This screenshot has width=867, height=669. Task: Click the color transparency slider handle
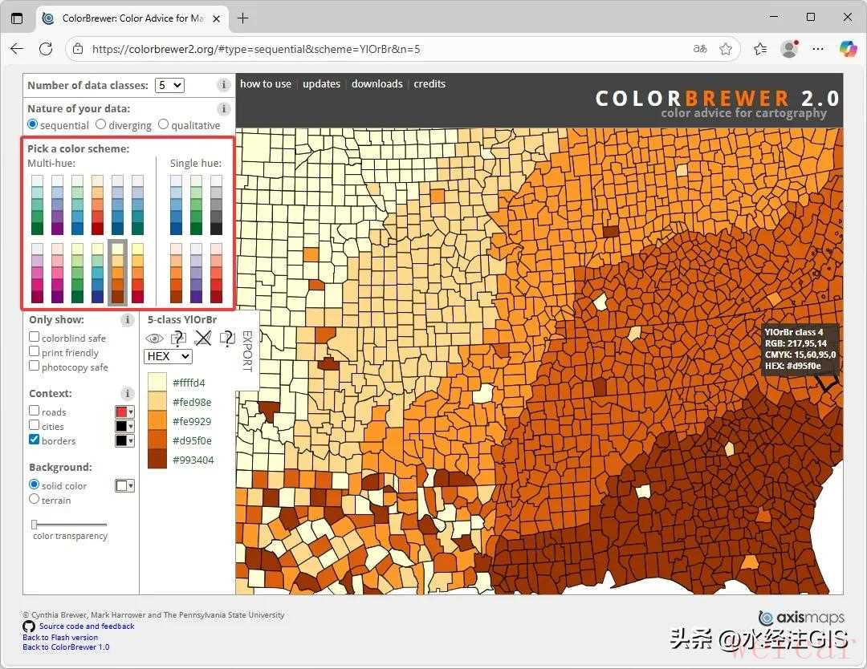coord(35,524)
